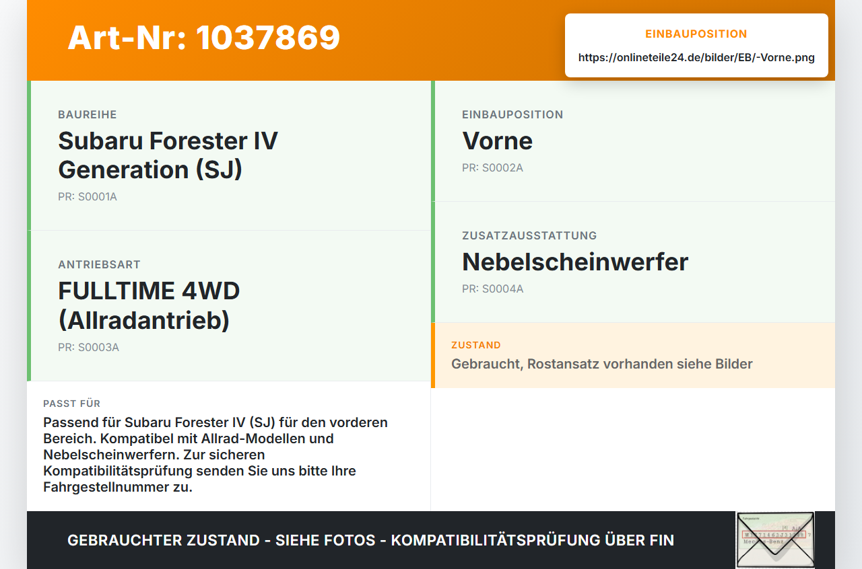This screenshot has width=862, height=569.
Task: Click the BAUREIHE label
Action: coord(88,115)
